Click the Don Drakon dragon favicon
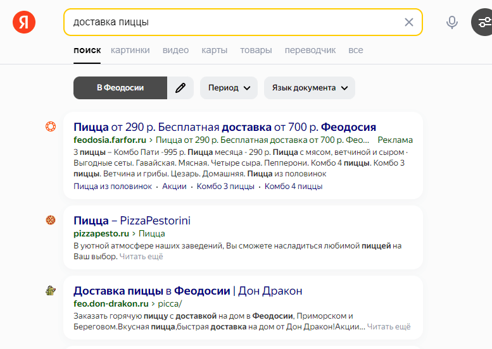The width and height of the screenshot is (492, 349). (51, 290)
